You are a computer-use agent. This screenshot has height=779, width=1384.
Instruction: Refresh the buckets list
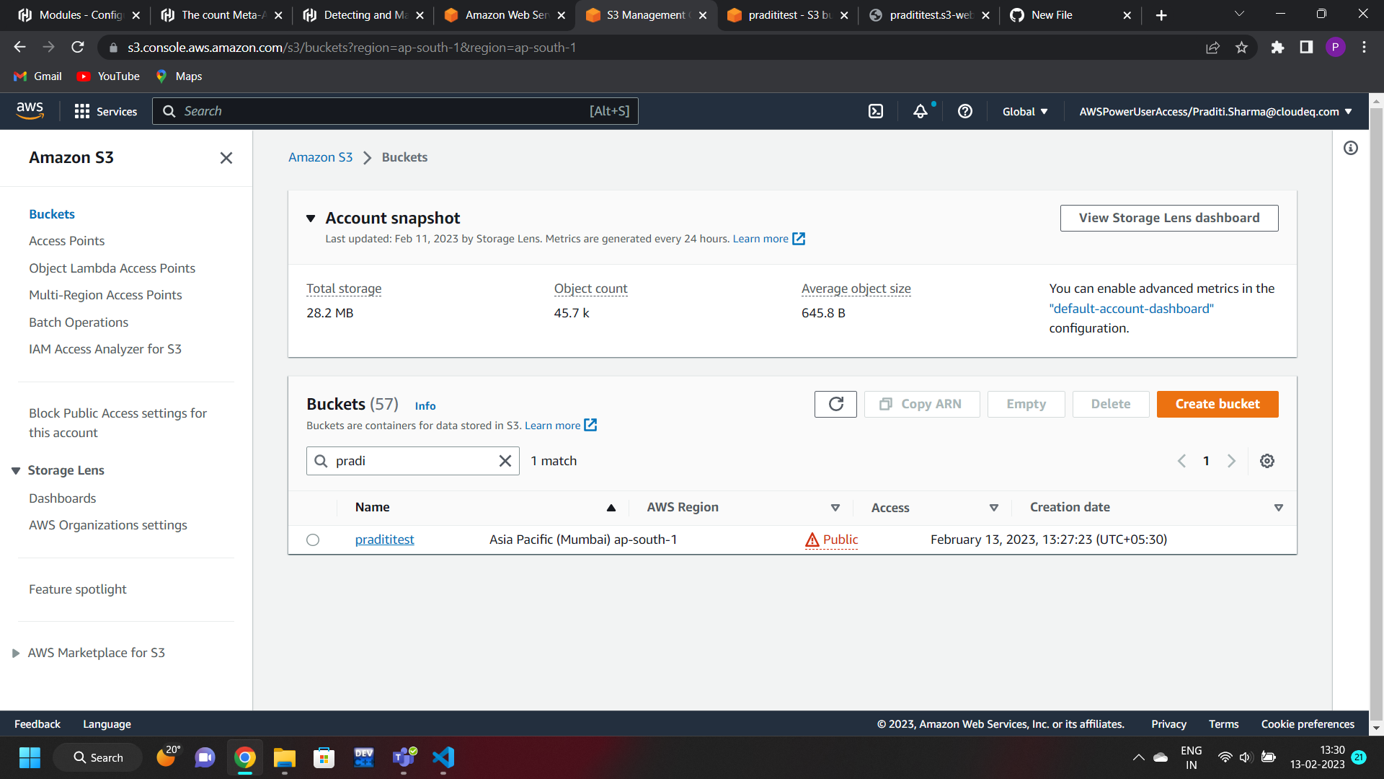(x=835, y=404)
